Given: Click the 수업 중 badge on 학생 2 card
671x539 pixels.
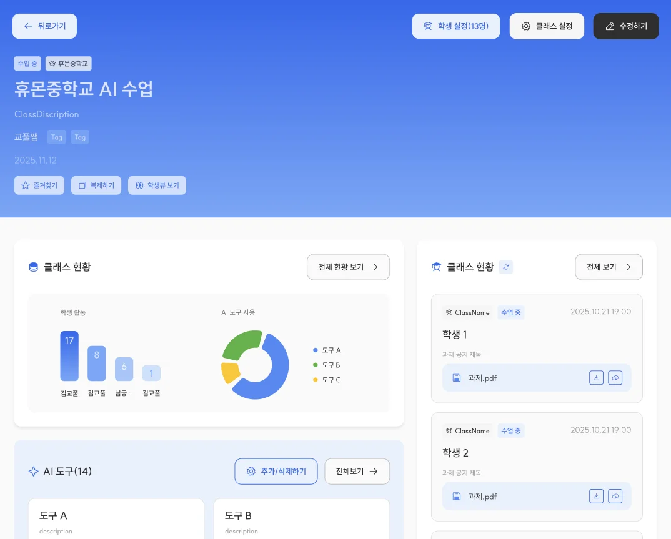Looking at the screenshot, I should point(511,431).
